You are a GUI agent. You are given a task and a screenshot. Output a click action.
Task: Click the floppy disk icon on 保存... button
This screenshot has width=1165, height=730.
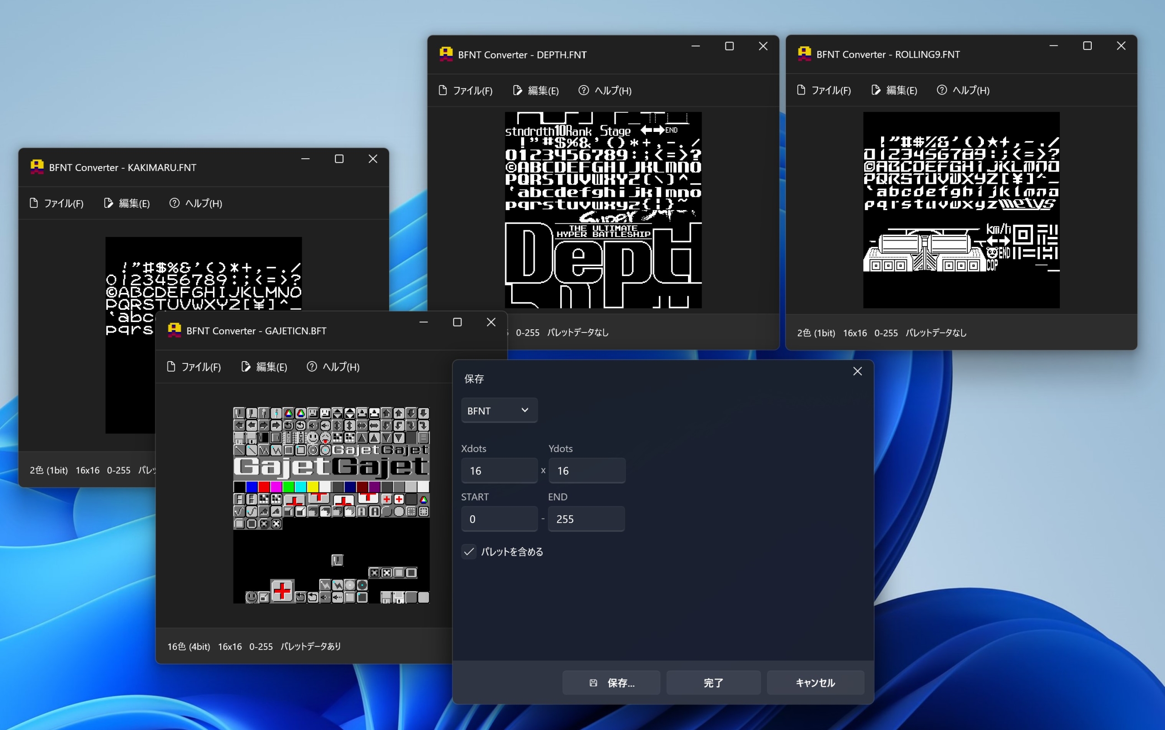click(x=593, y=683)
